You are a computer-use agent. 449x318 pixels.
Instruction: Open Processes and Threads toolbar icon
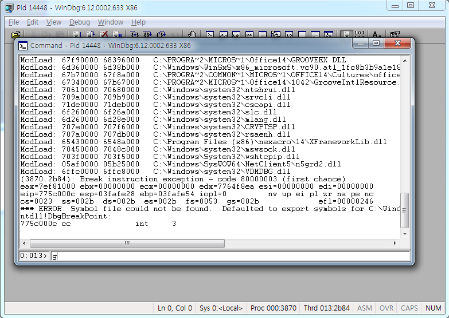[x=315, y=34]
